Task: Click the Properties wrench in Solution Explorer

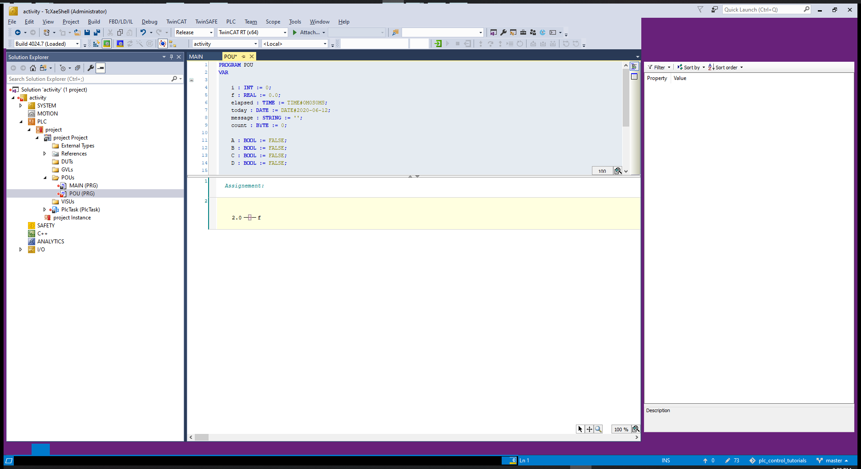Action: (x=91, y=68)
